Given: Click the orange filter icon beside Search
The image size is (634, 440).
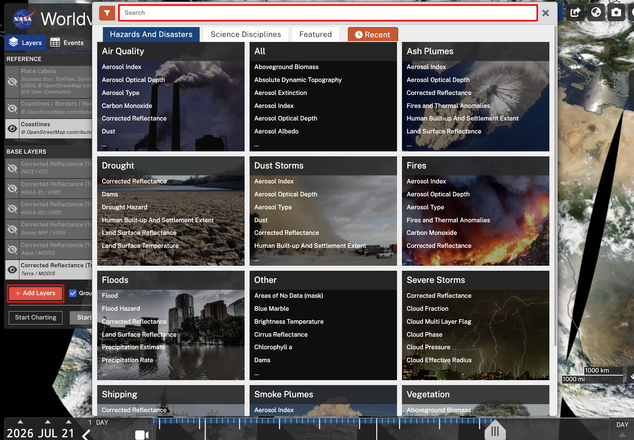Looking at the screenshot, I should (x=107, y=13).
